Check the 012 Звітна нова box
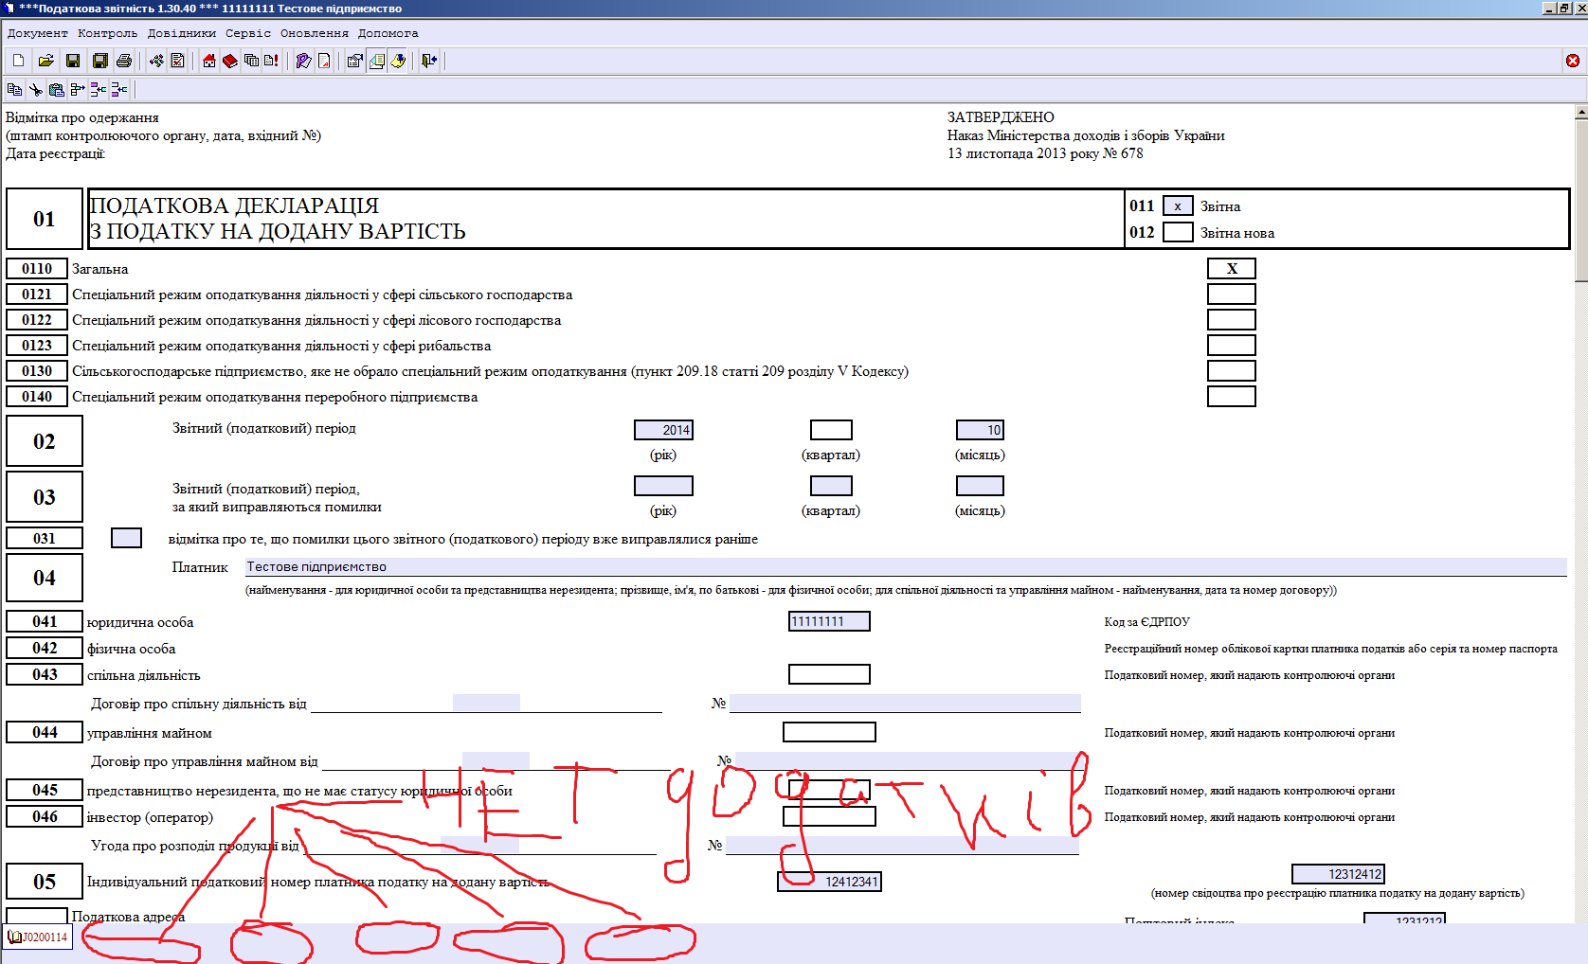Viewport: 1588px width, 964px height. [1178, 232]
